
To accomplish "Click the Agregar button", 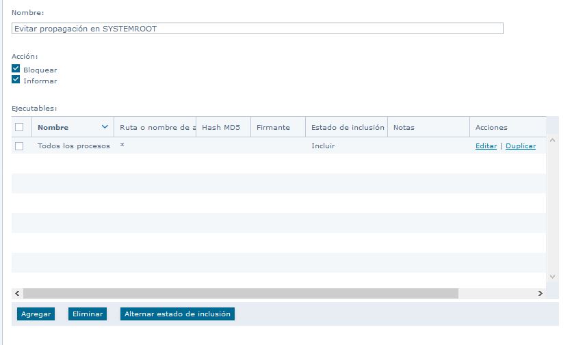I will coord(36,314).
